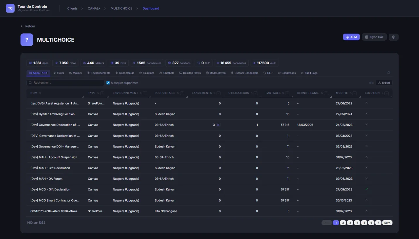The image size is (419, 239).
Task: Open the 440 Makers stat card
Action: [93, 63]
